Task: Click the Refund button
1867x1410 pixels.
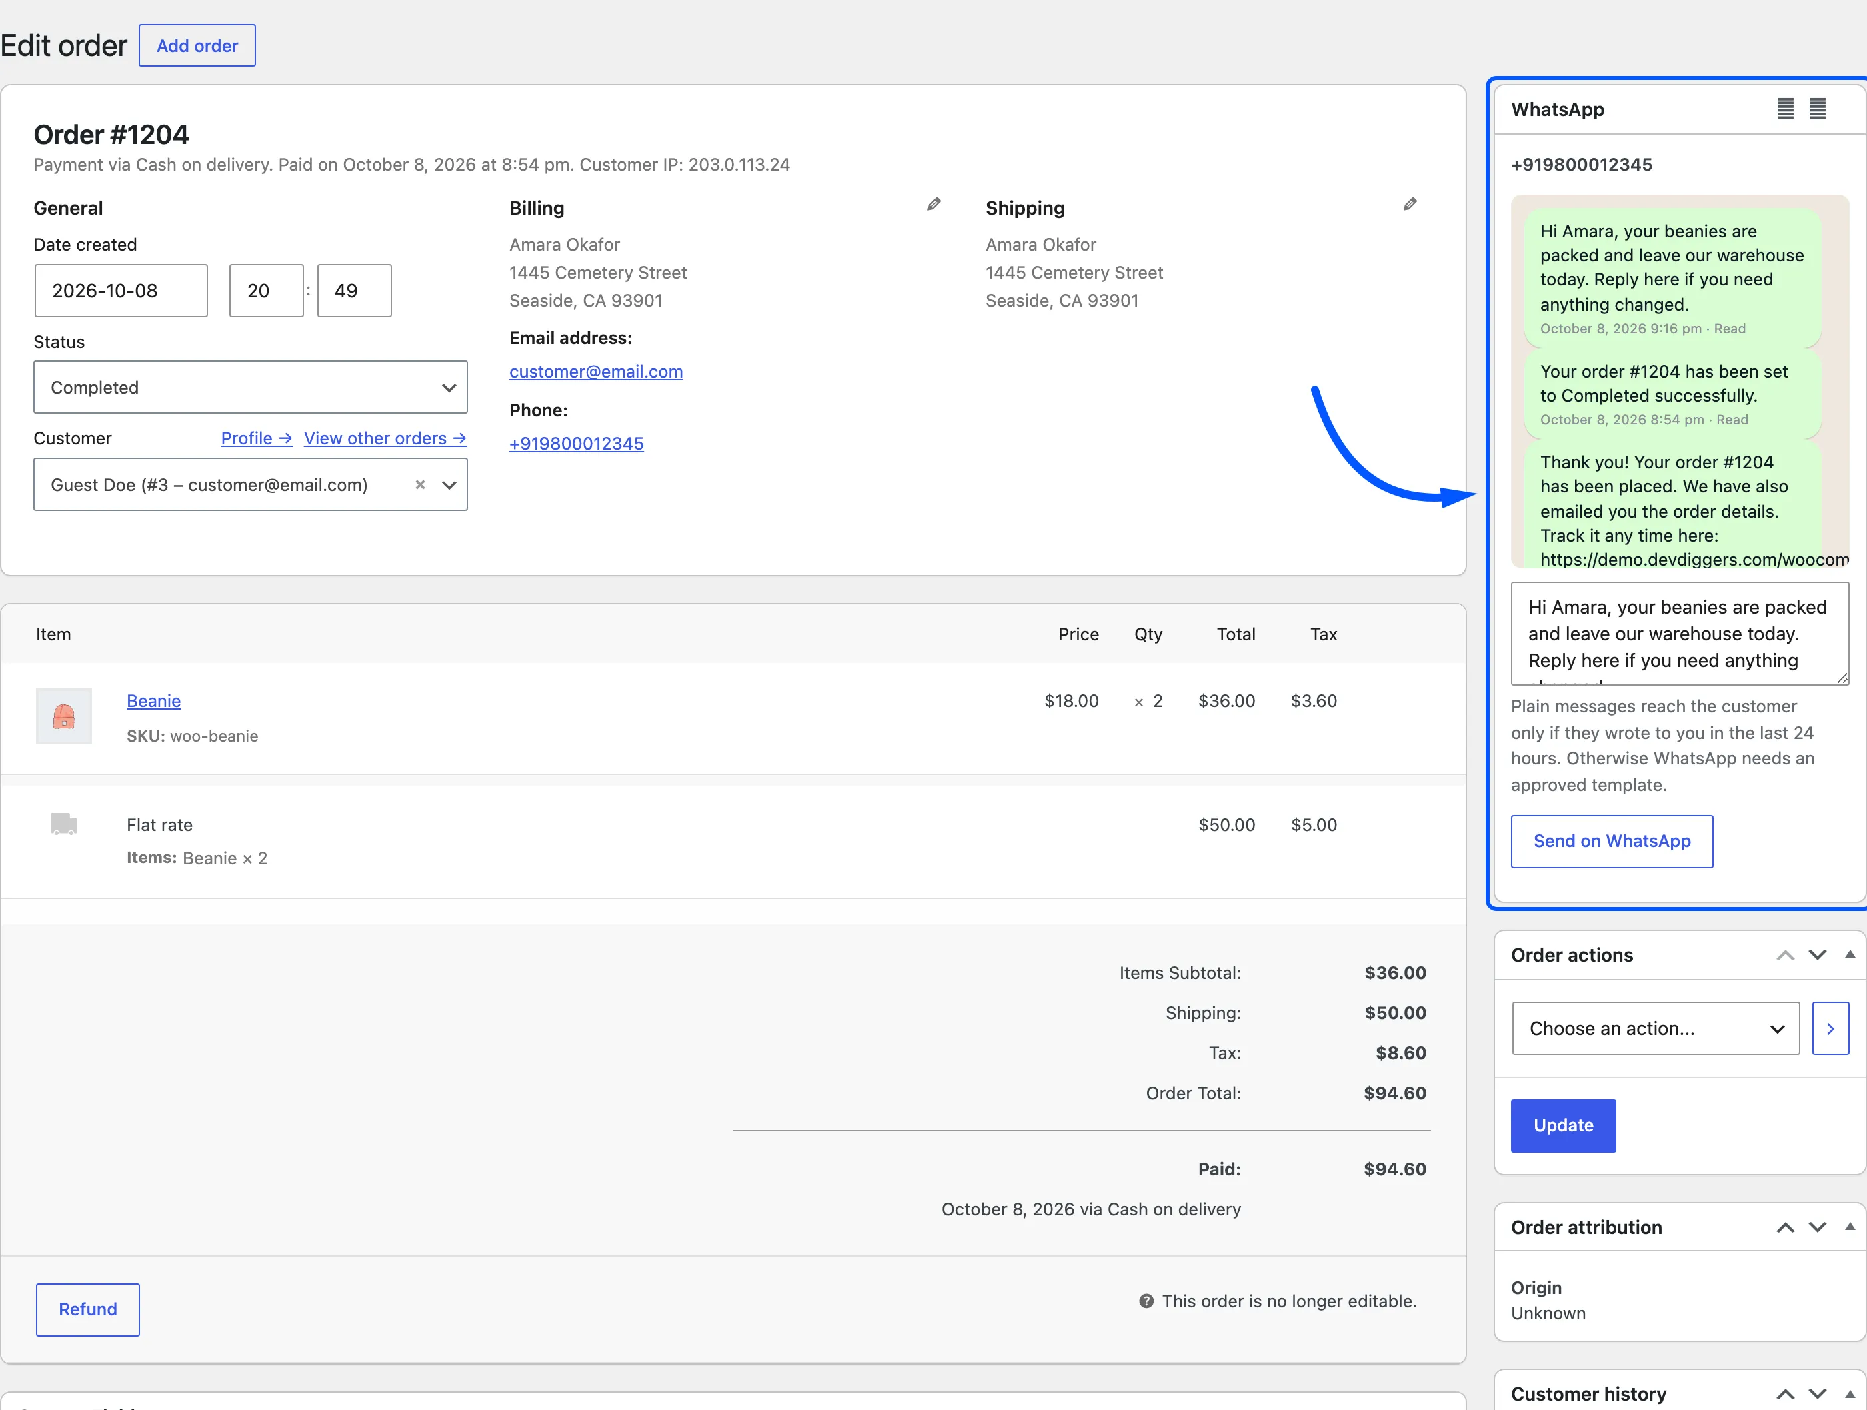Action: click(x=88, y=1309)
